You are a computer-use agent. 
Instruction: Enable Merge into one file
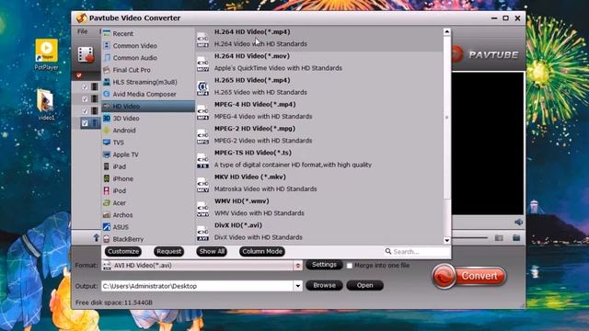coord(350,266)
